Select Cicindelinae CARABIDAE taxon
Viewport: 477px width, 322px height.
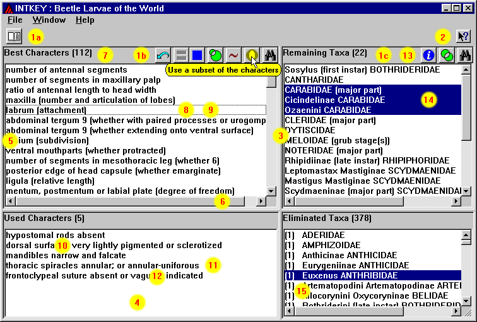pos(373,100)
